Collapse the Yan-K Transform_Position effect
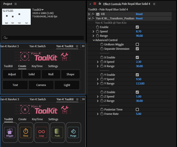The image size is (177, 147). [x=89, y=18]
